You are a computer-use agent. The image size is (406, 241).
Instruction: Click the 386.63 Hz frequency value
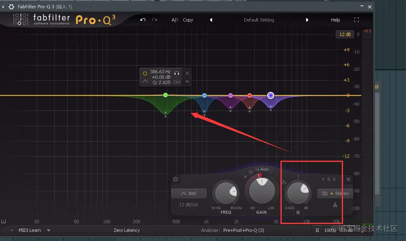tap(160, 72)
